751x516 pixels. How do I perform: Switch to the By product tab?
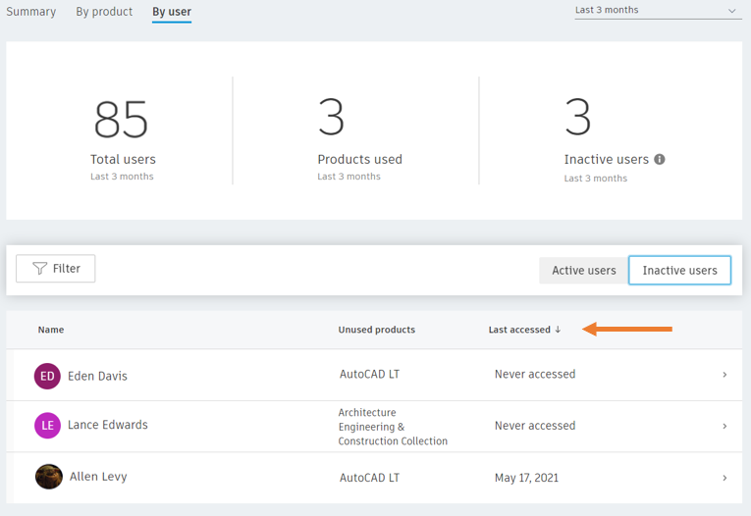point(104,12)
